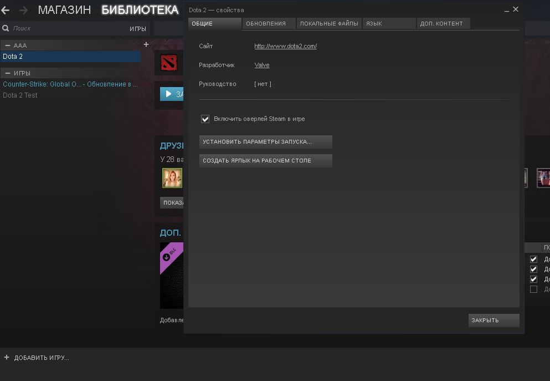The height and width of the screenshot is (381, 550).
Task: Open the ДОП. КОНТЕНТ tab
Action: coord(443,23)
